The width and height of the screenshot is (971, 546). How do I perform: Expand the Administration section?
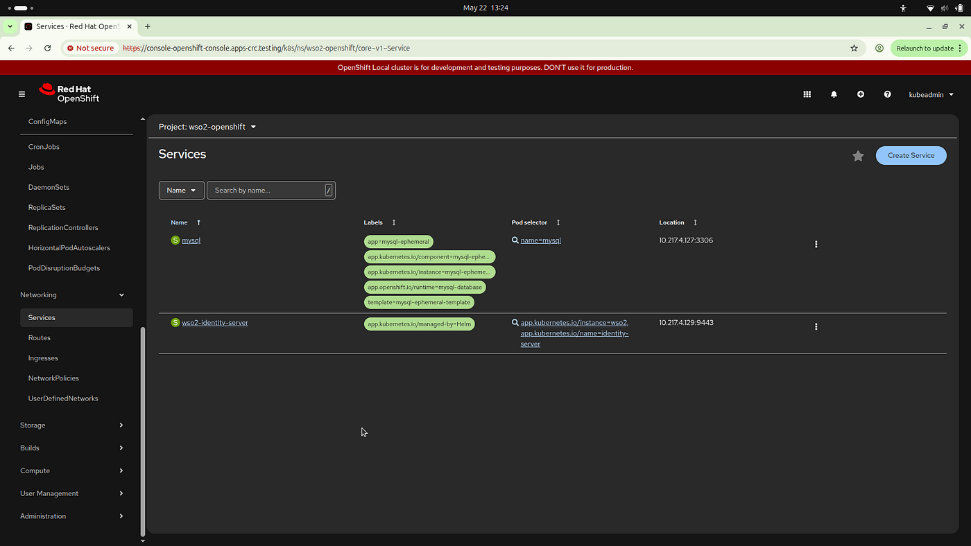coord(72,517)
